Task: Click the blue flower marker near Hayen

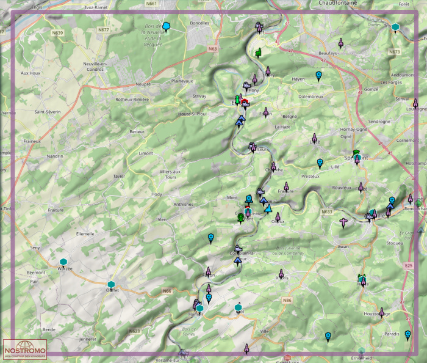Action: tap(318, 76)
